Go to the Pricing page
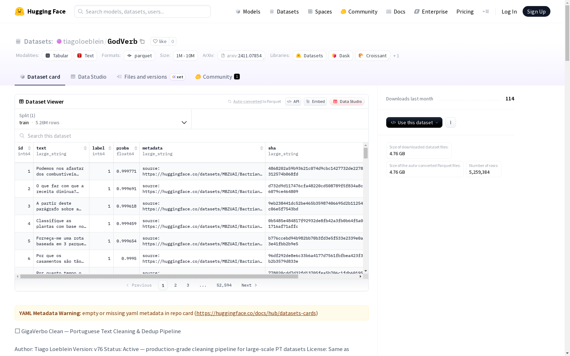 click(x=465, y=11)
